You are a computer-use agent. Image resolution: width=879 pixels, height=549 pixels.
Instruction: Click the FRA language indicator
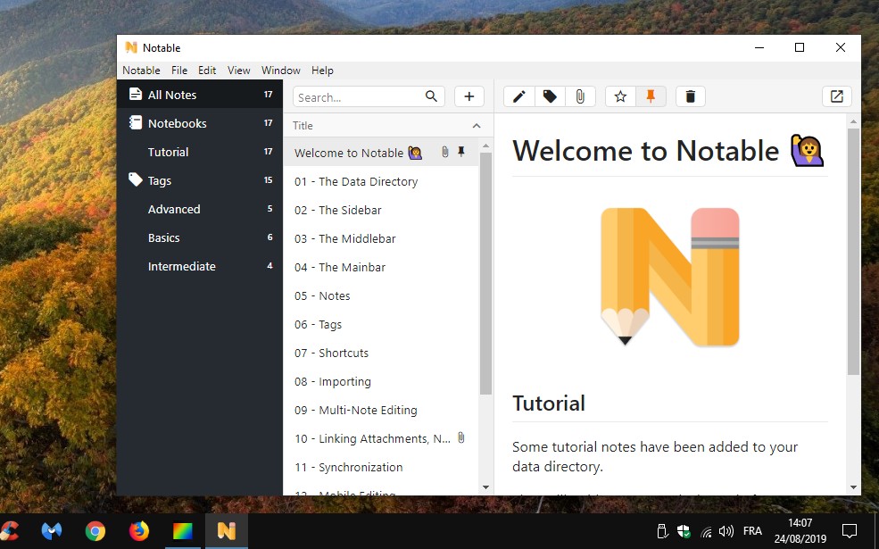(x=752, y=530)
